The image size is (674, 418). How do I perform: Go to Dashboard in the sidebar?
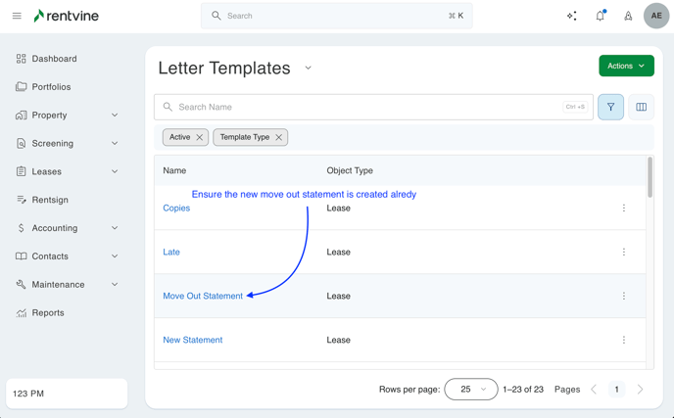[x=54, y=59]
